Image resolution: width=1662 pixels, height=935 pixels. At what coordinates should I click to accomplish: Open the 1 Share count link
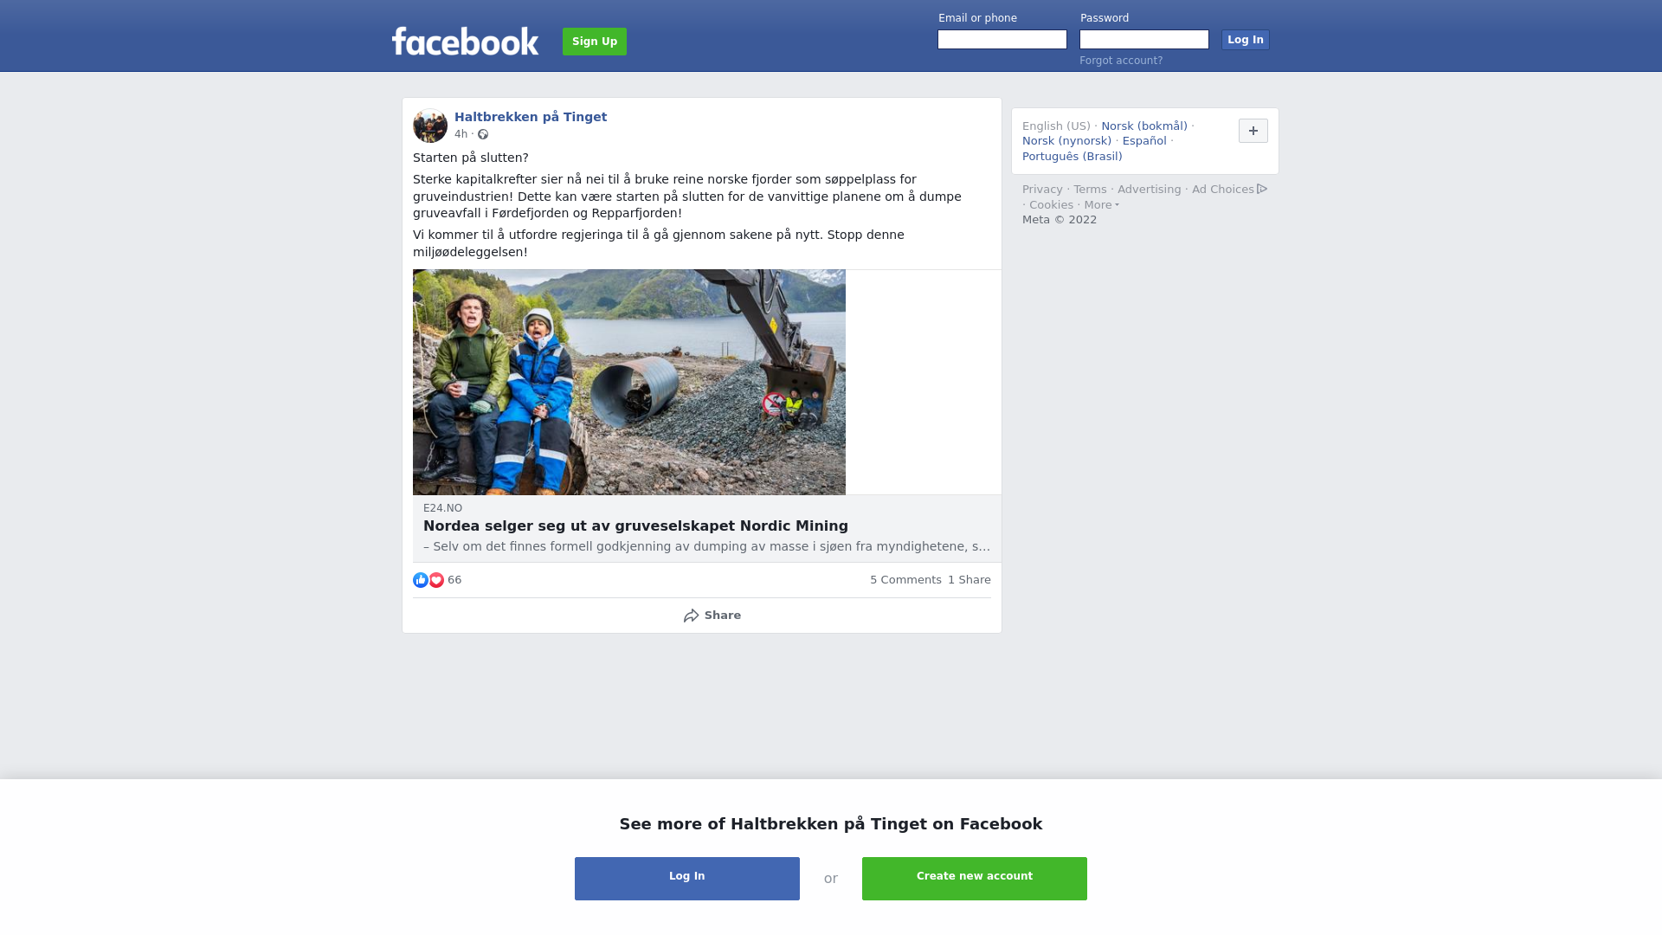969,580
